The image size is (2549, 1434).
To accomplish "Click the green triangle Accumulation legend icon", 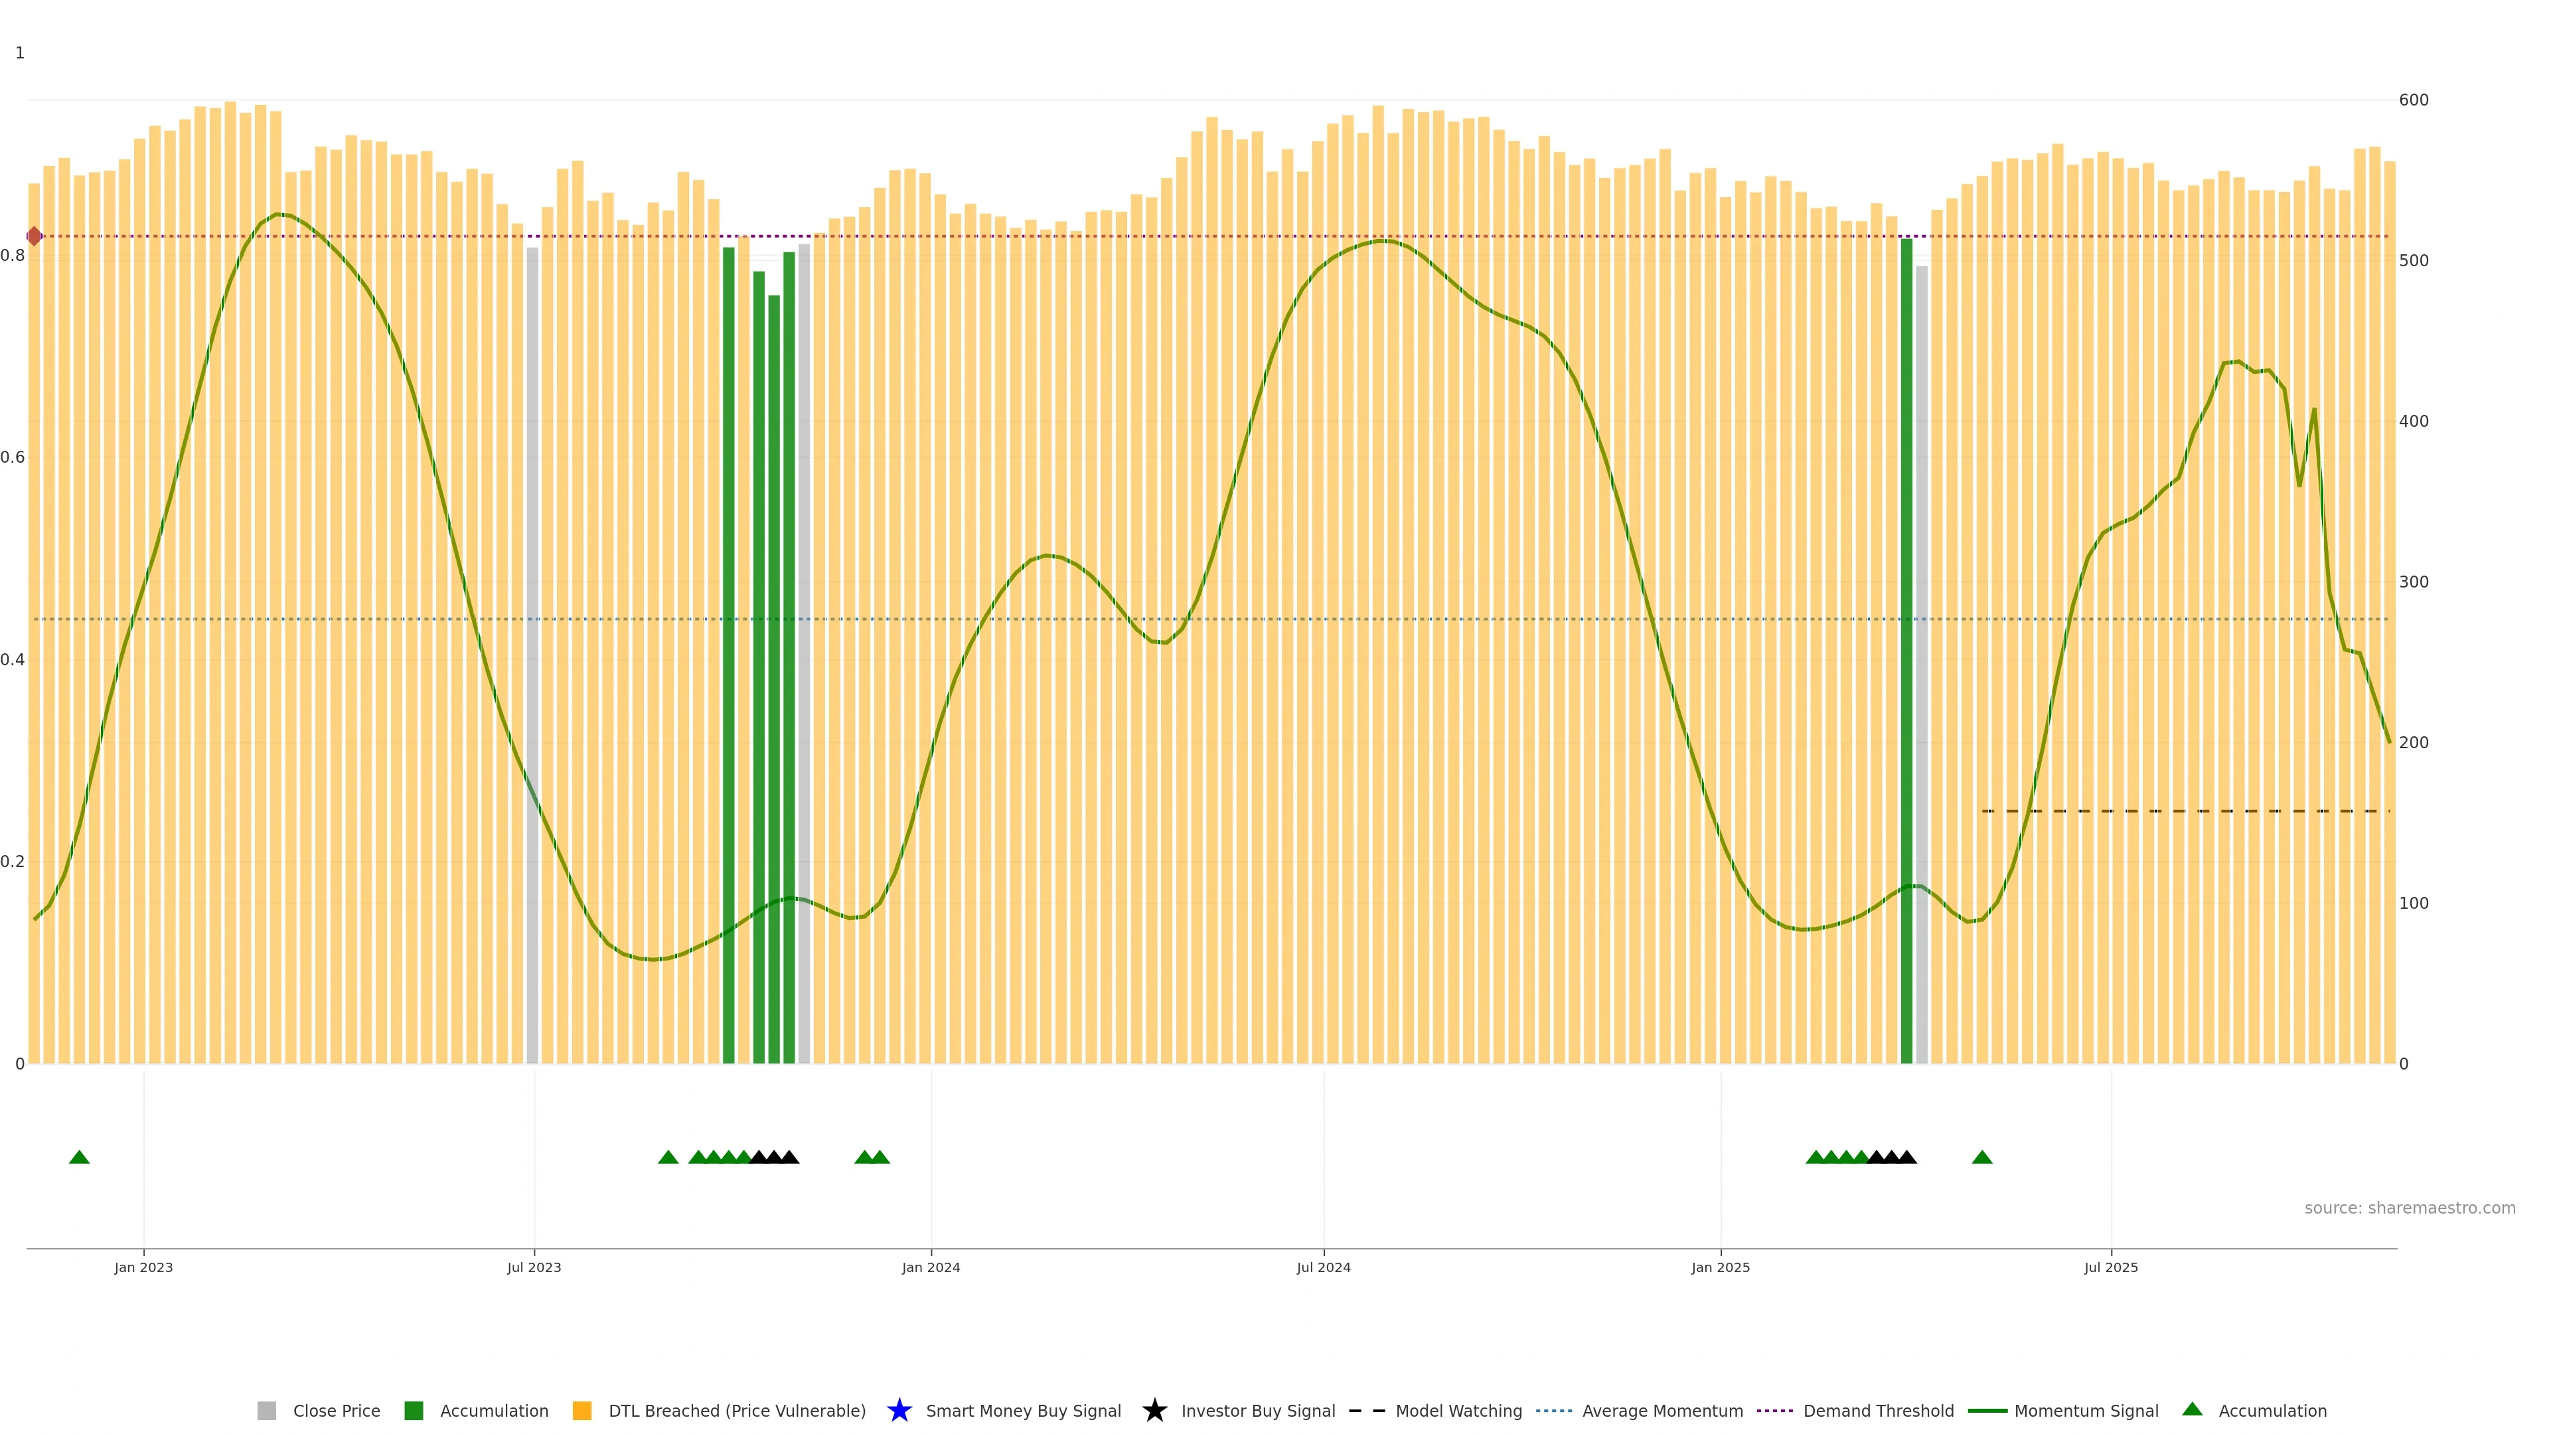I will 2193,1409.
